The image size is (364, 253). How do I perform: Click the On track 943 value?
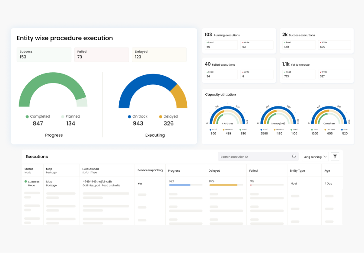(138, 124)
